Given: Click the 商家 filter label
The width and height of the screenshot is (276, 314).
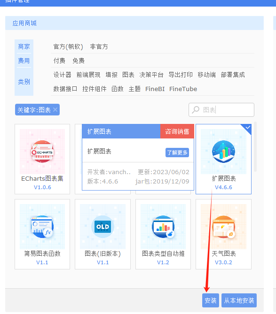Looking at the screenshot, I should pyautogui.click(x=24, y=46).
